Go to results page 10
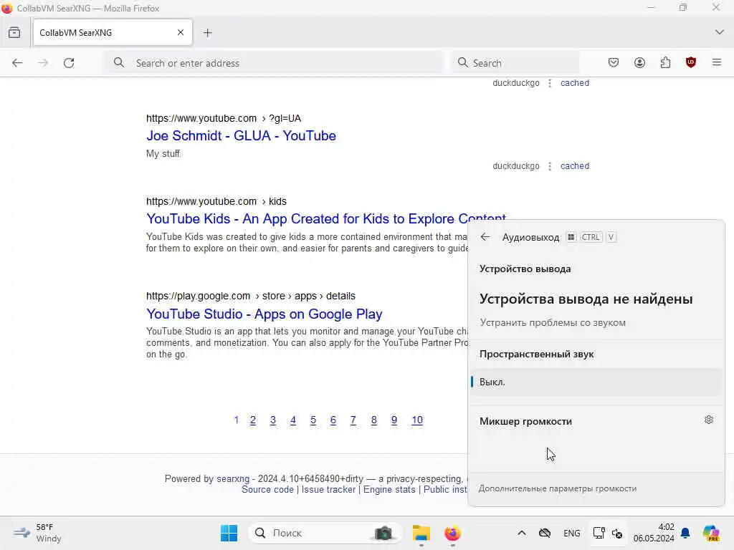Viewport: 734px width, 550px height. [x=417, y=420]
